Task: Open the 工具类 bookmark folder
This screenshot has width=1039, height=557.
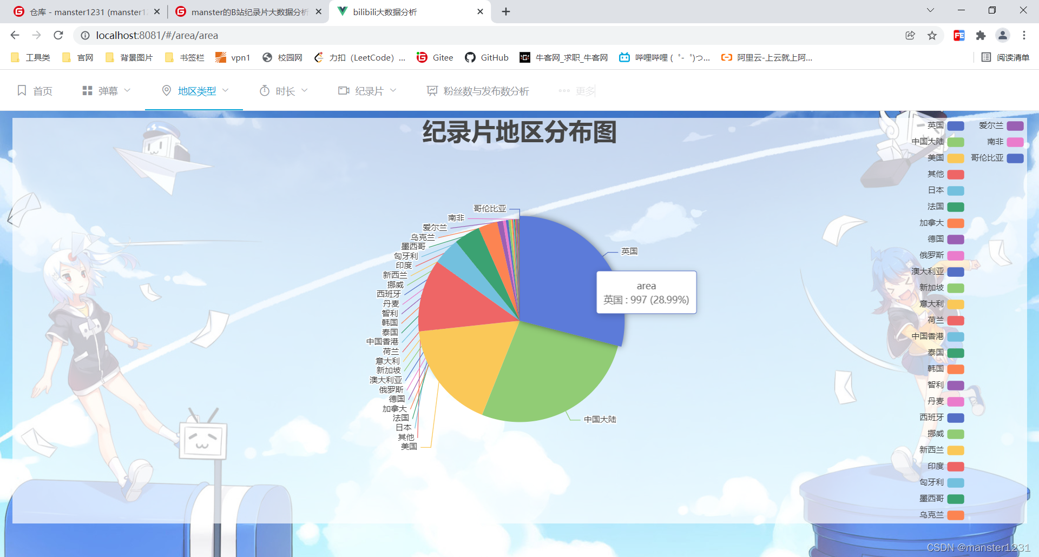Action: tap(30, 57)
